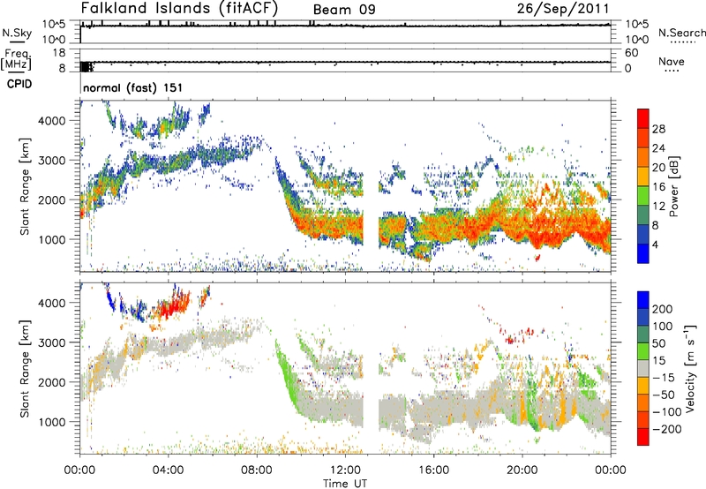Viewport: 706px width, 489px height.
Task: Click the 'Power [dB]' colorbar title
Action: point(674,186)
